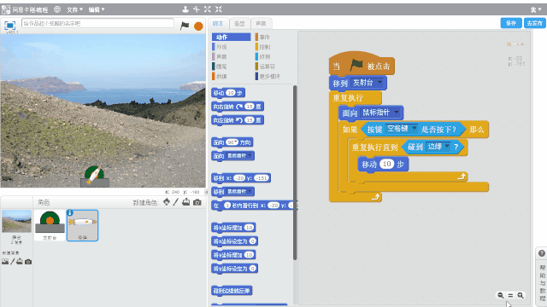
Task: Open the 边缘 dropdown in the 碰到 block
Action: [x=447, y=146]
